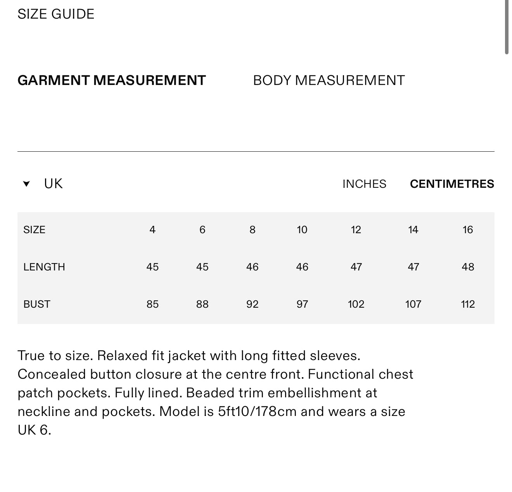This screenshot has height=492, width=512.
Task: Click the LENGTH row label
Action: (44, 267)
